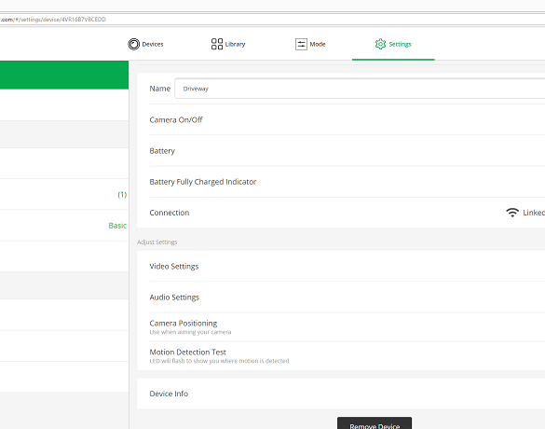Image resolution: width=545 pixels, height=429 pixels.
Task: Click the Wi-Fi connection icon
Action: (x=512, y=213)
